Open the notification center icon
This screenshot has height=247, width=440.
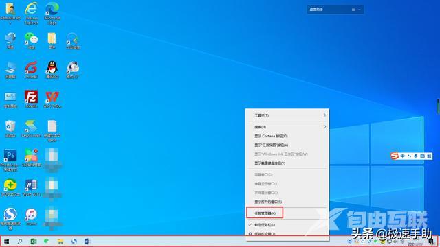pyautogui.click(x=431, y=242)
